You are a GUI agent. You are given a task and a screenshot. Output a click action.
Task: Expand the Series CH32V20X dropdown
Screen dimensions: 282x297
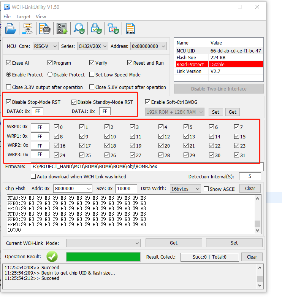pos(93,46)
